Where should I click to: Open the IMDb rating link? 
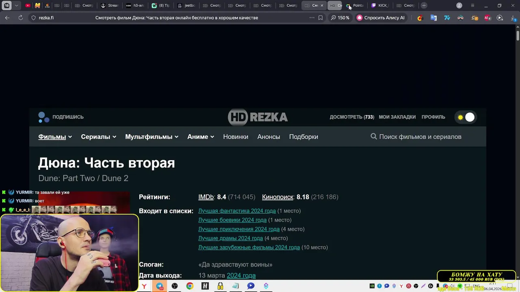click(206, 197)
